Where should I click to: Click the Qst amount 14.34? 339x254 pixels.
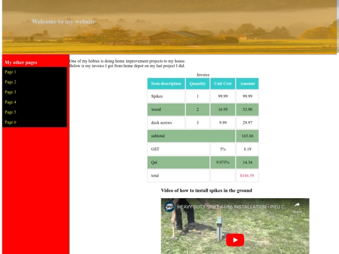(x=247, y=162)
